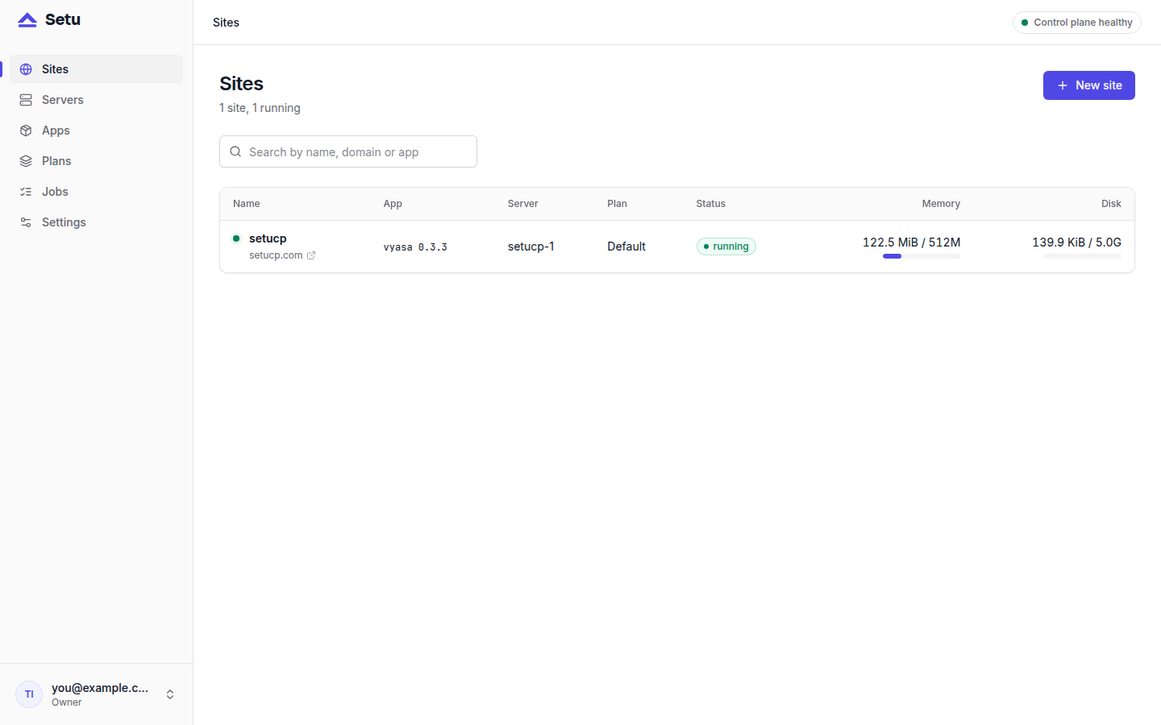Open the setucp site name
The height and width of the screenshot is (725, 1161).
268,238
